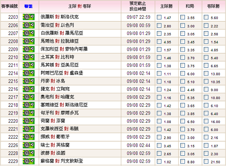The height and width of the screenshot is (166, 226).
Task: Click deadline time 09/07 22:59
Action: click(139, 17)
